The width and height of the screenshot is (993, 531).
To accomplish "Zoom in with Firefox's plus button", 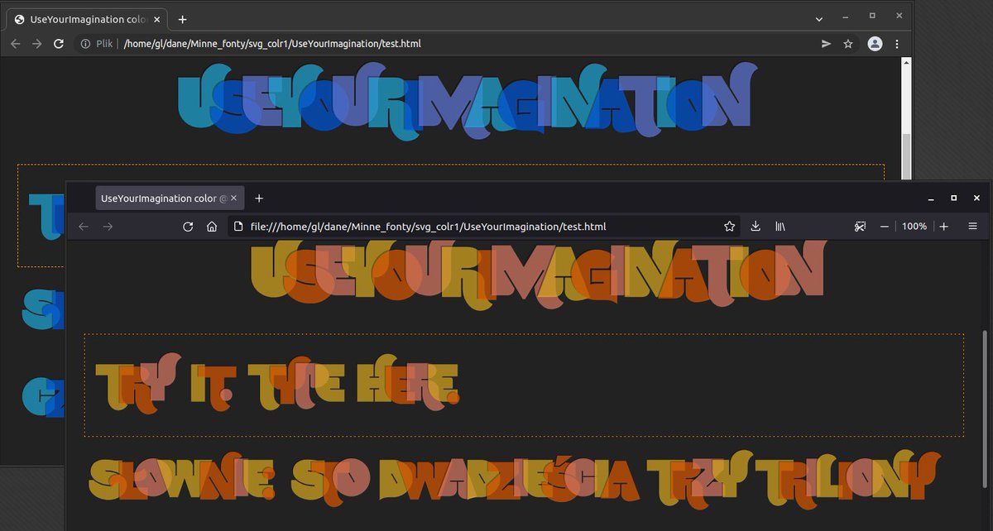I will click(944, 227).
